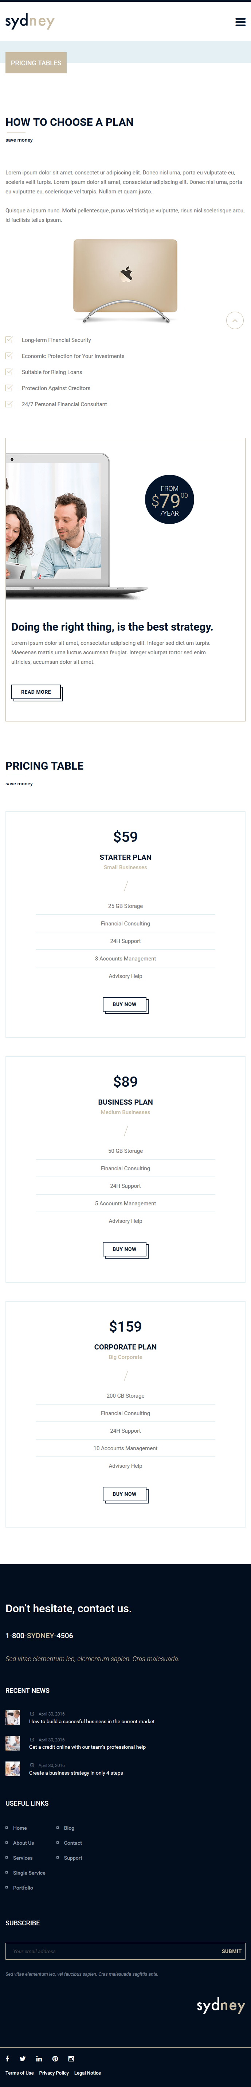Click the 24/7 Personal Financial Consultant check icon
Image resolution: width=251 pixels, height=2087 pixels.
coord(9,404)
